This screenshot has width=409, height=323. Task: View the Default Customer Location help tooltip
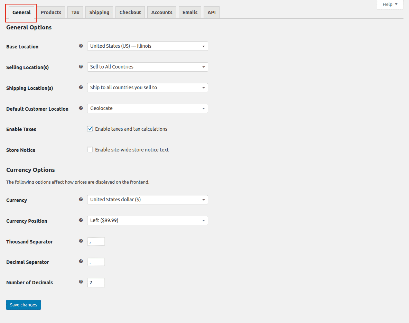(x=81, y=108)
